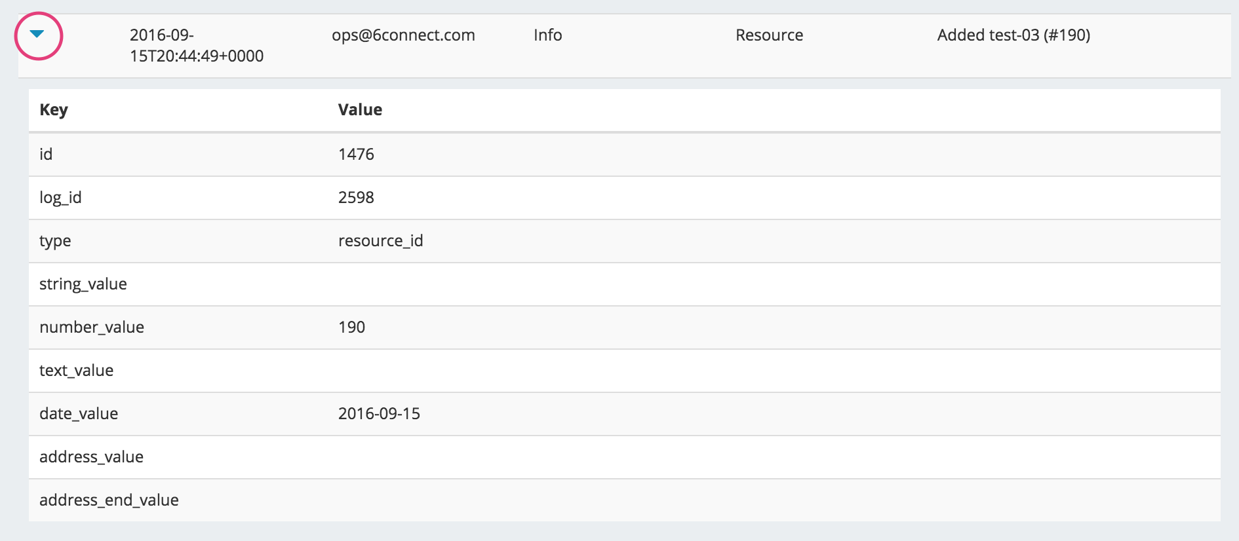The image size is (1239, 541).
Task: Click the log timestamp 2016-09-15T20:44:49+0000
Action: coord(196,45)
